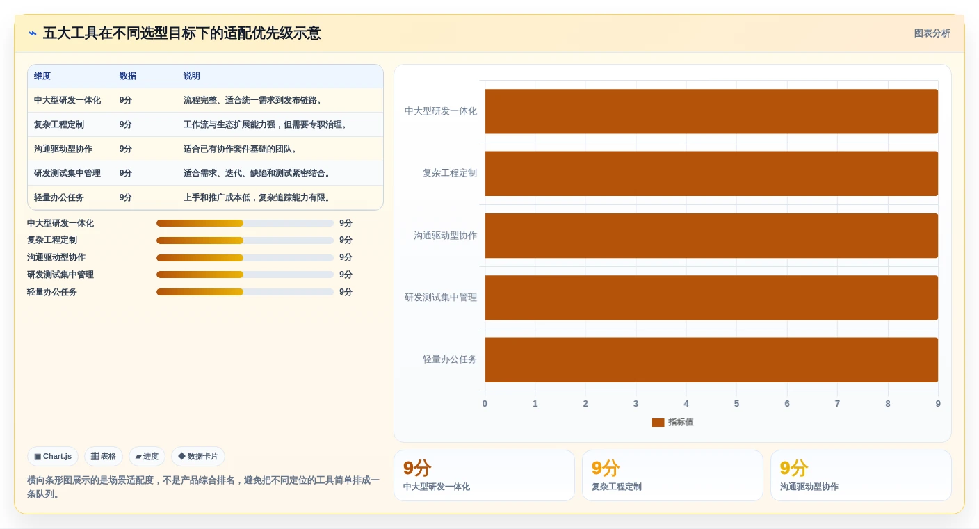Click the 沟通驱动型协作 progress bar
This screenshot has width=979, height=529.
pos(245,258)
